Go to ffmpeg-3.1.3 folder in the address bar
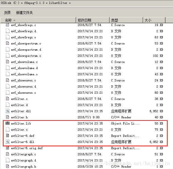Viewport: 173px width, 169px height. coord(34,3)
